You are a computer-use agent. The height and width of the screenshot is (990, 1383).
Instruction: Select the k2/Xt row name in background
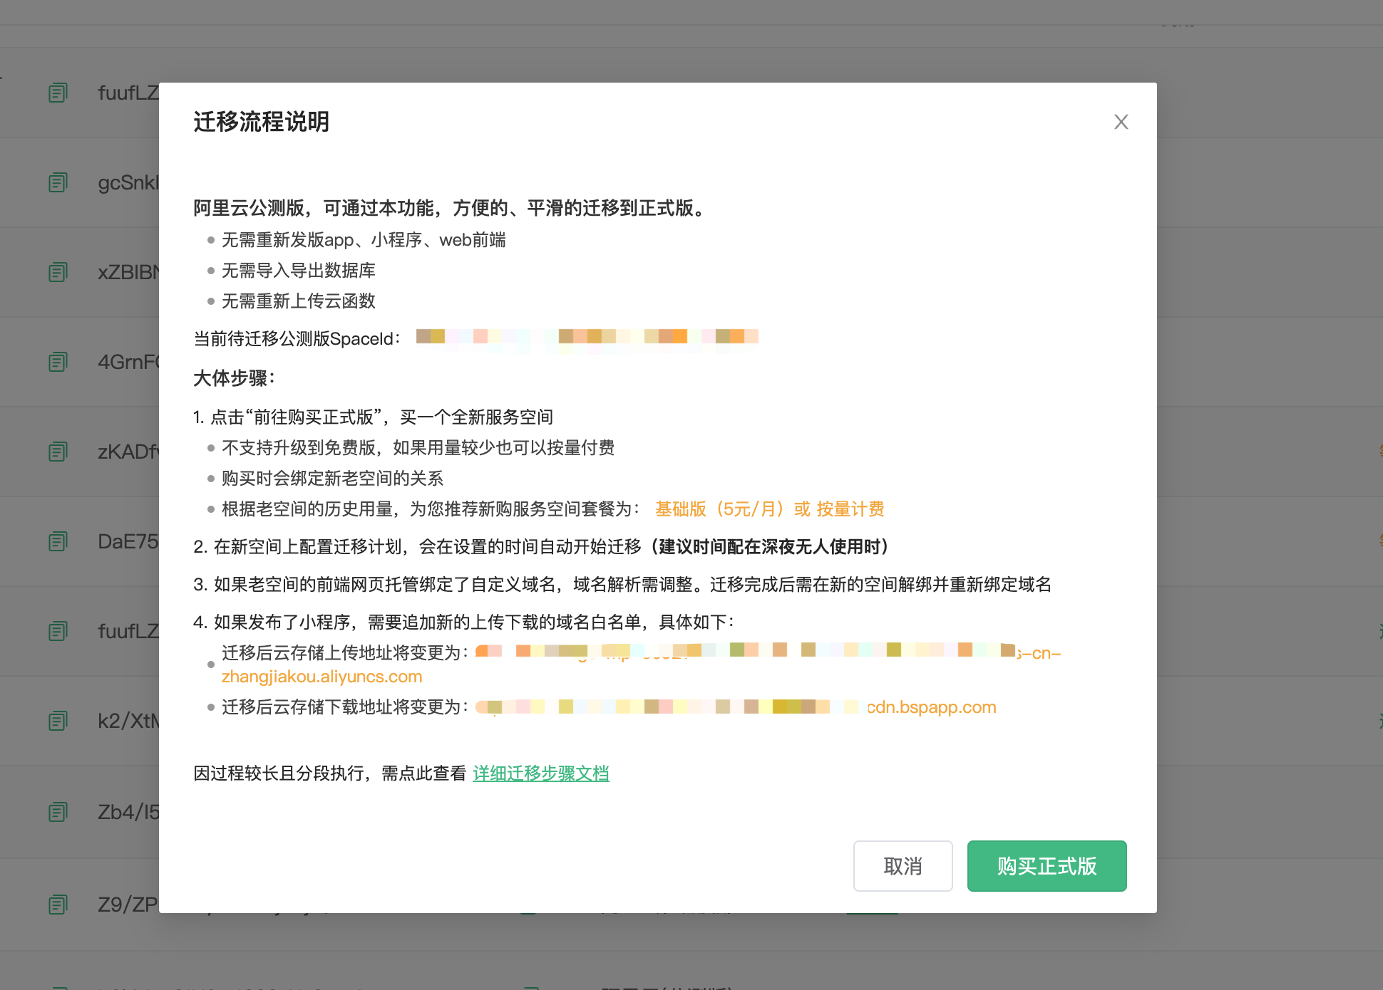(128, 721)
